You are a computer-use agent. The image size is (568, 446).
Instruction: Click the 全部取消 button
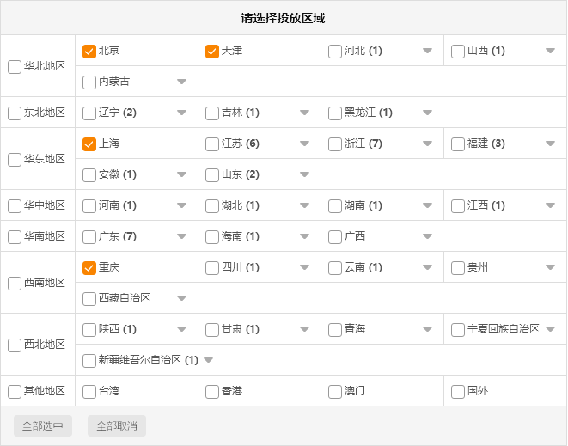pyautogui.click(x=117, y=425)
